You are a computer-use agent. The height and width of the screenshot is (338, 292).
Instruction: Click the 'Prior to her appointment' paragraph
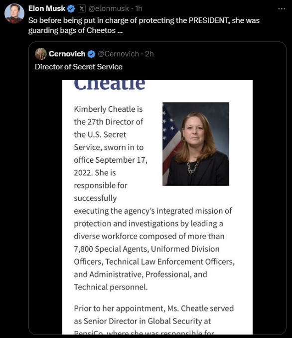point(153,319)
